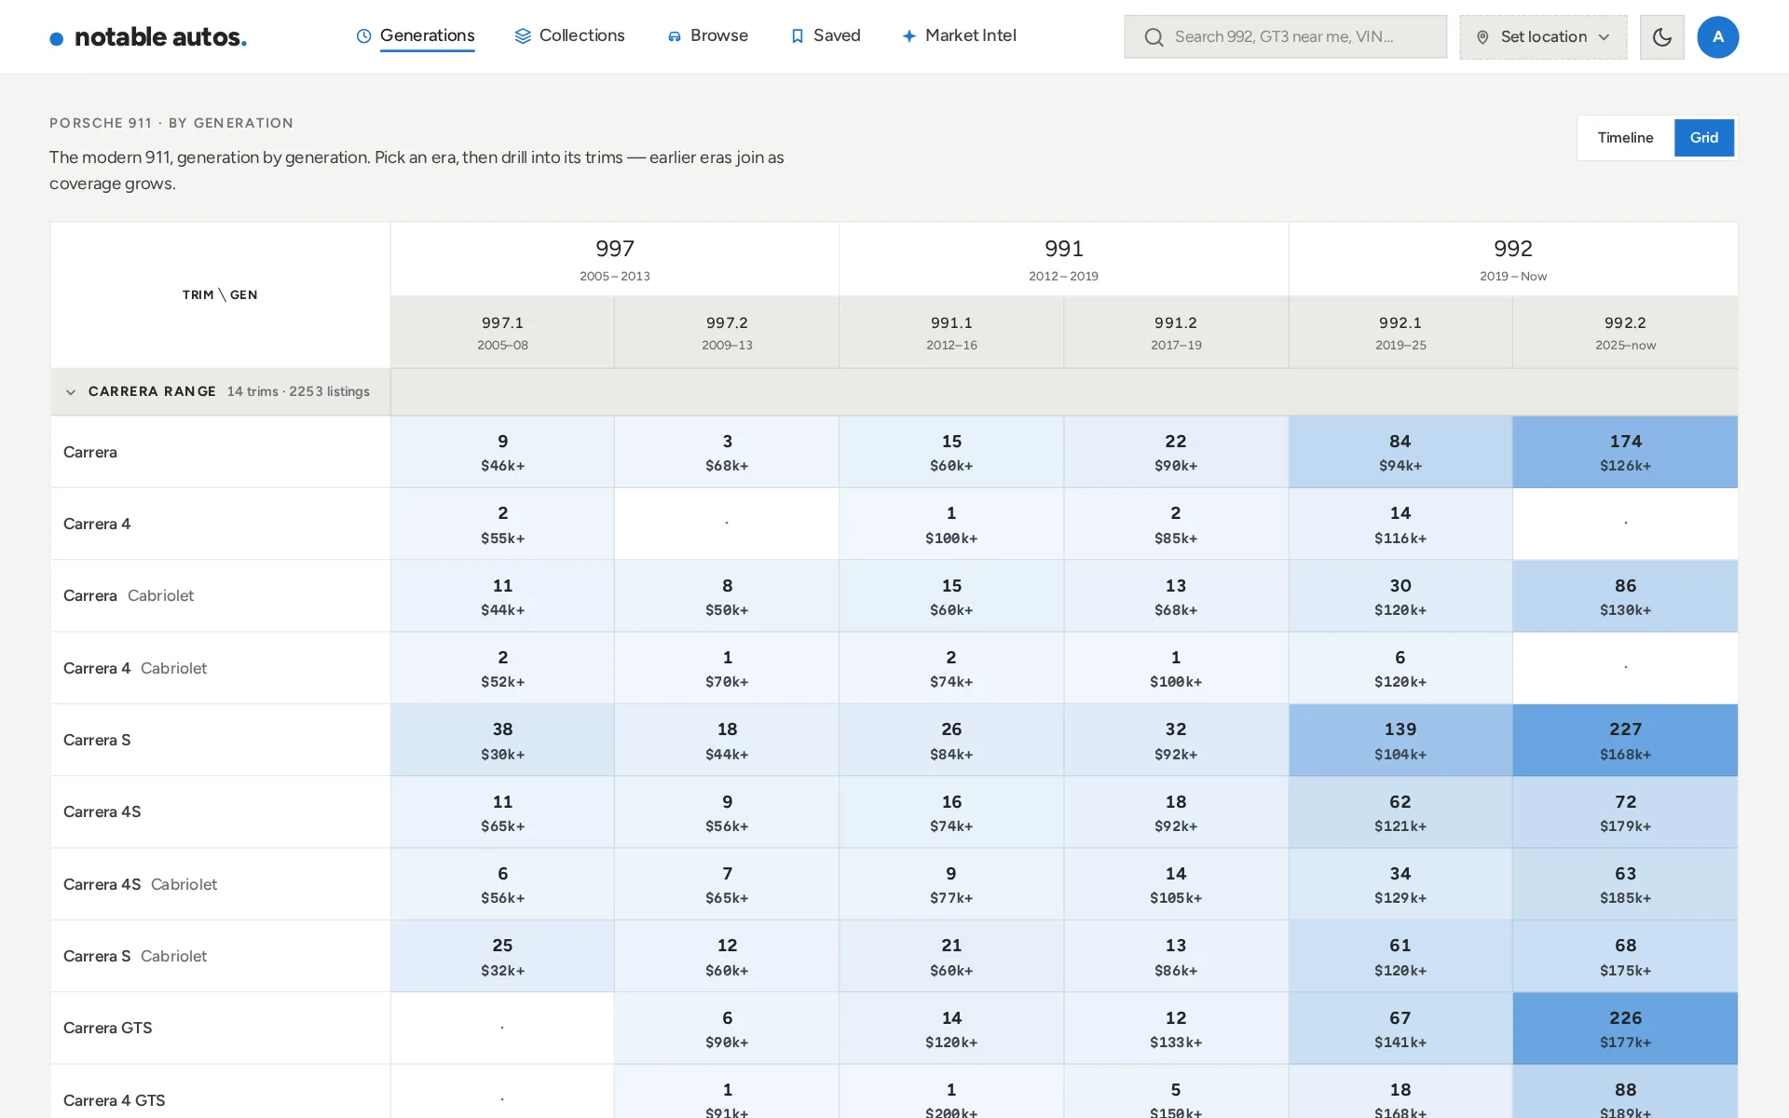This screenshot has height=1118, width=1789.
Task: Select the 997 generation header
Action: [615, 259]
